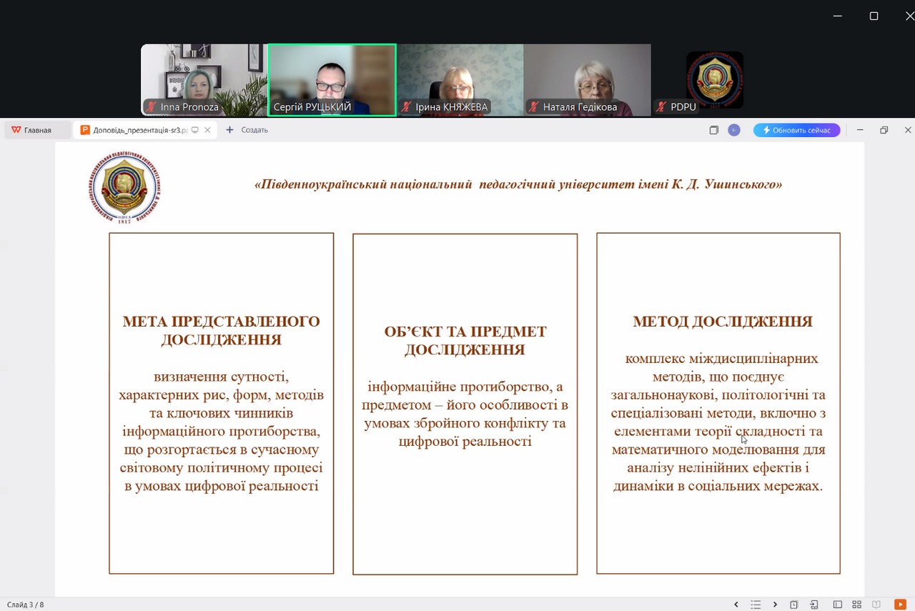915x611 pixels.
Task: Click the phone remote control icon
Action: coord(813,605)
